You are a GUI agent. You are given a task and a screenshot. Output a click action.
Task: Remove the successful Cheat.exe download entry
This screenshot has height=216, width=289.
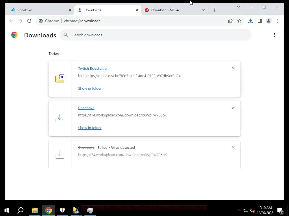click(x=233, y=108)
